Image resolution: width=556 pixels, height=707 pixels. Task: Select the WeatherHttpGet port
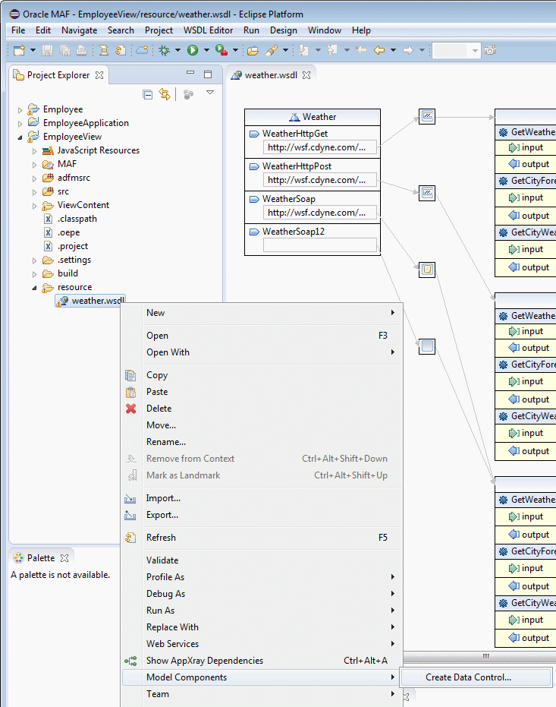pos(295,134)
